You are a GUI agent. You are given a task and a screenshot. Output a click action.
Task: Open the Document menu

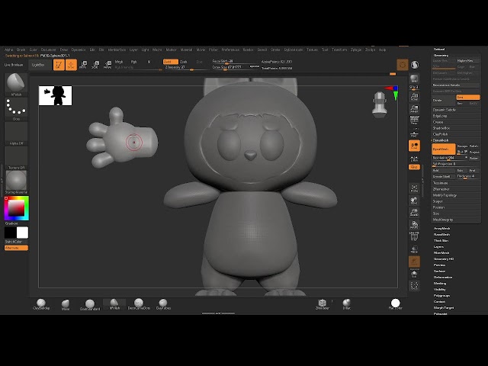[x=49, y=50]
